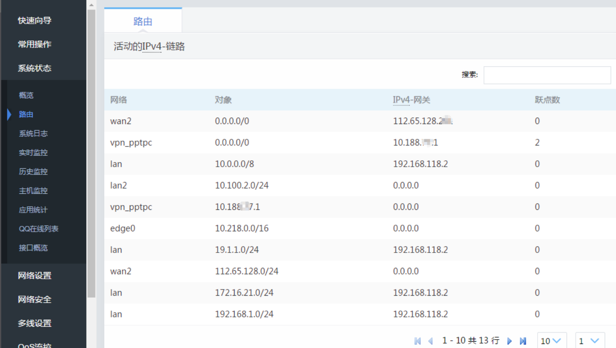Click the sidebar vertical scrollbar

click(x=91, y=153)
